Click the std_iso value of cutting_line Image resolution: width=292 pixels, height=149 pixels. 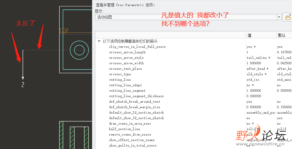[x=253, y=80]
